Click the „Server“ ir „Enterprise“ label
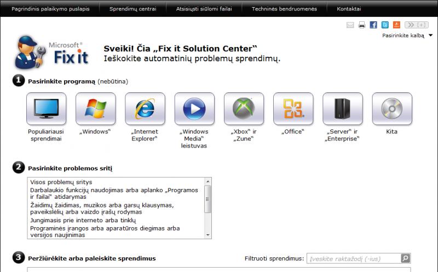The height and width of the screenshot is (272, 438). (342, 135)
